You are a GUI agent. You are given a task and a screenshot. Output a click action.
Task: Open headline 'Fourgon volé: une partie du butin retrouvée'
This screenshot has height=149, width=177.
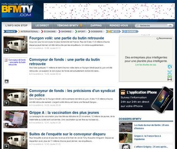point(67,38)
